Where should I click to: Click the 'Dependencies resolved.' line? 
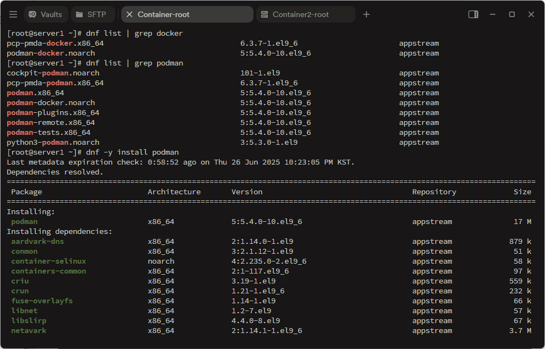pyautogui.click(x=55, y=172)
